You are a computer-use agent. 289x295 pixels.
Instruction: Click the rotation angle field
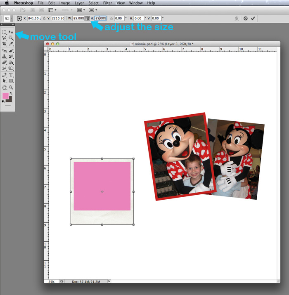click(x=119, y=18)
